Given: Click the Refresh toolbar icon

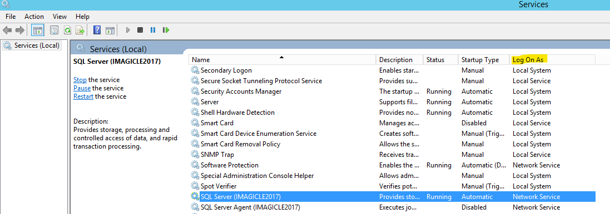Looking at the screenshot, I should 68,30.
